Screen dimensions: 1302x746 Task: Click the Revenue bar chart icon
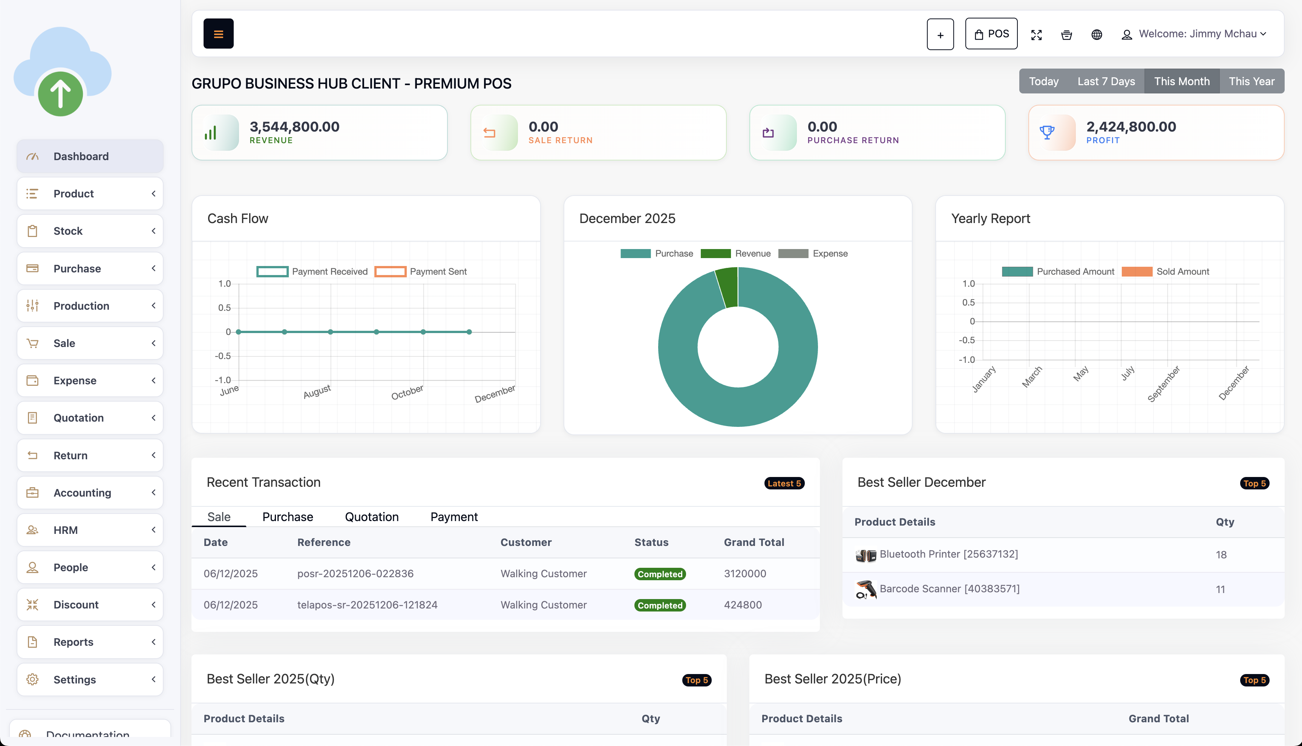211,133
